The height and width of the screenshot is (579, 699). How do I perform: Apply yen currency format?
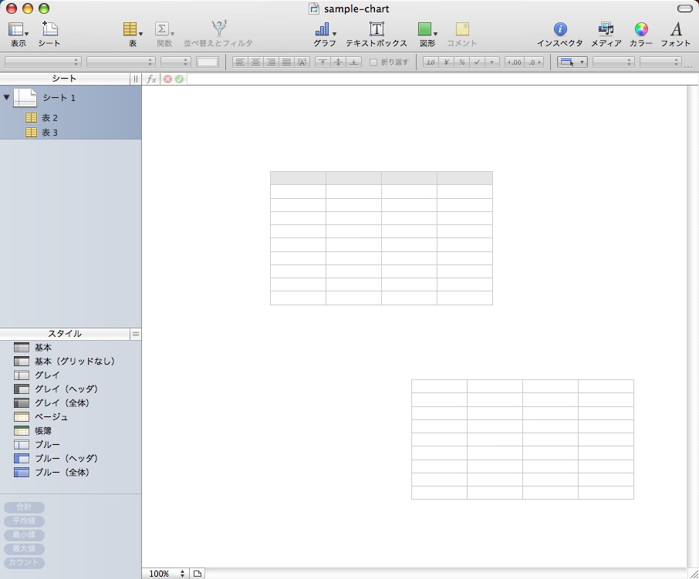point(446,62)
